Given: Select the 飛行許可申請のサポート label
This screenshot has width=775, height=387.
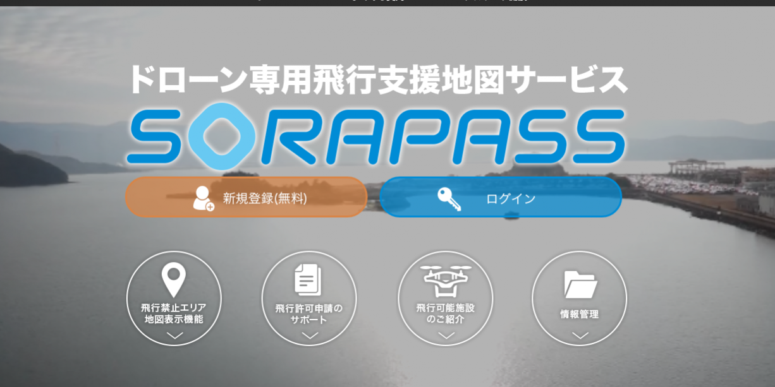Looking at the screenshot, I should (x=309, y=314).
